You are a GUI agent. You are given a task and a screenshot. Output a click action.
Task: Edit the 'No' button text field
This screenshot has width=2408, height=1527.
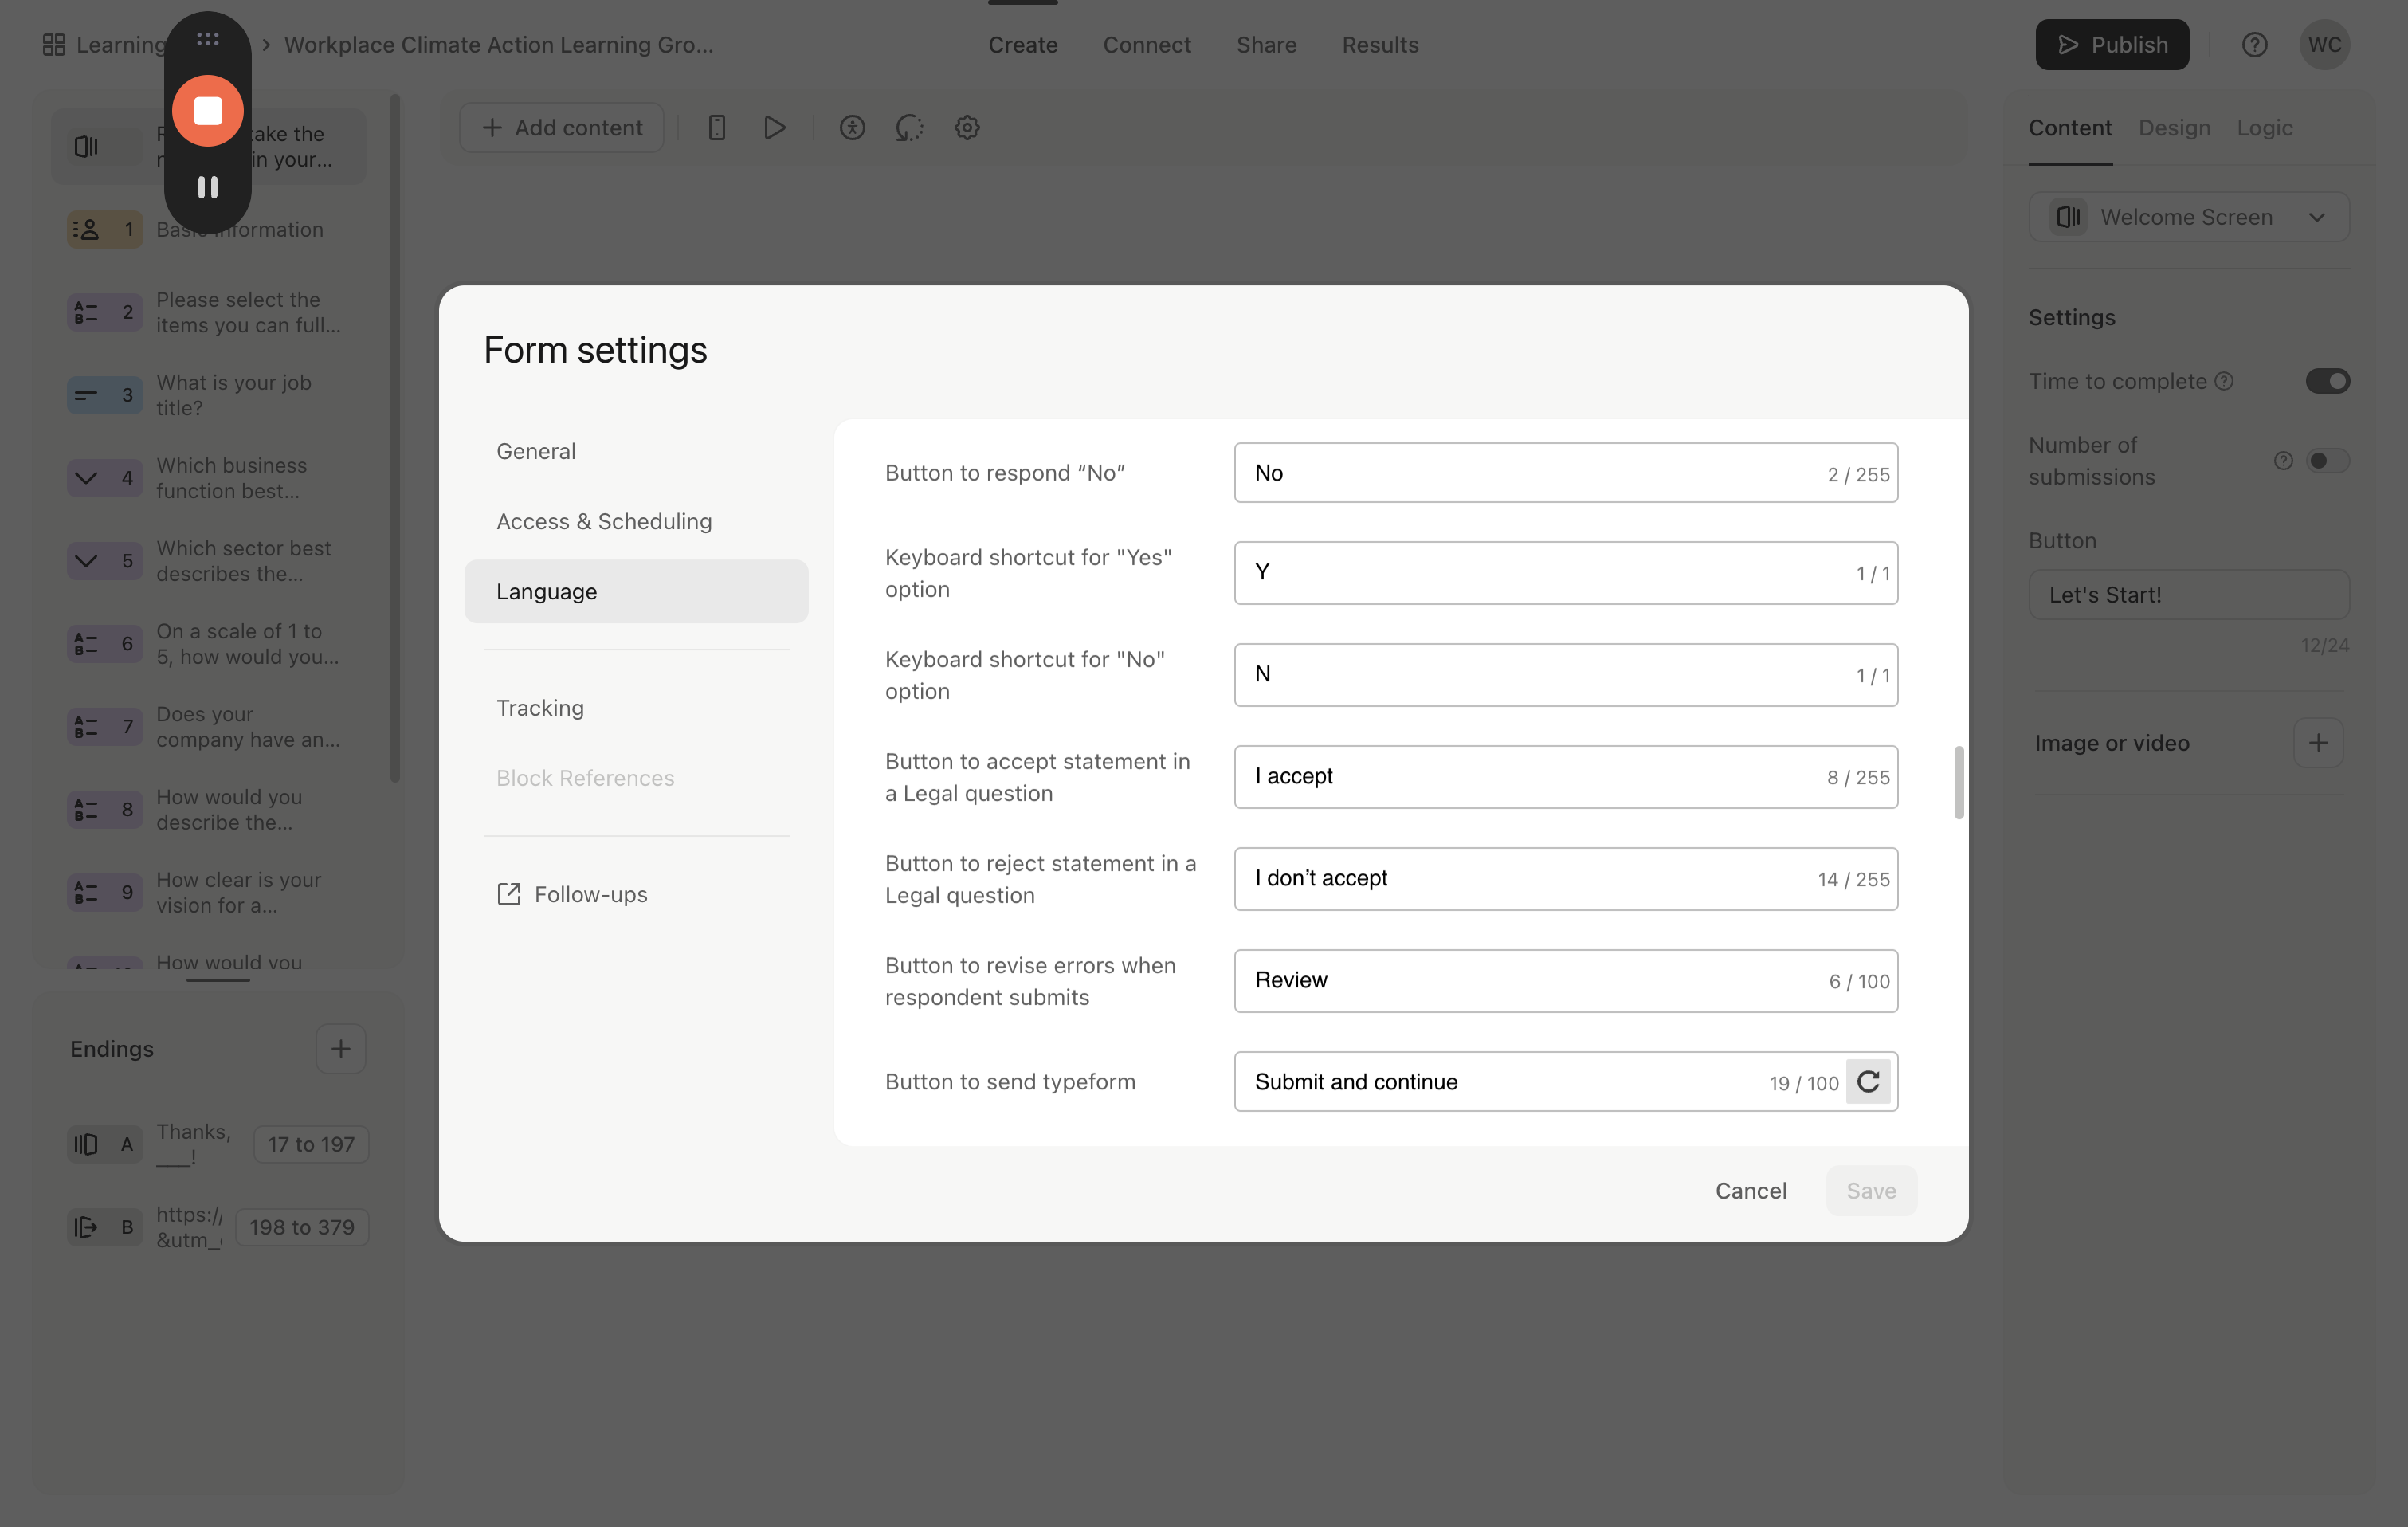point(1565,473)
